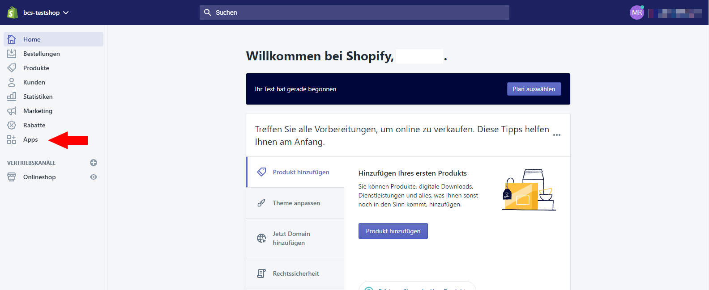This screenshot has height=290, width=709.
Task: Click the Shopify bag logo
Action: [12, 13]
